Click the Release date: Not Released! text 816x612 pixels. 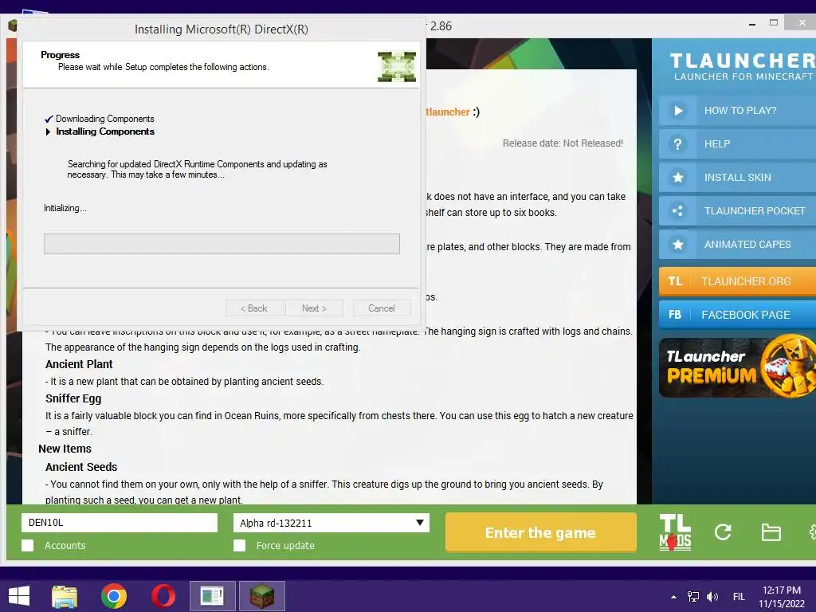coord(563,143)
